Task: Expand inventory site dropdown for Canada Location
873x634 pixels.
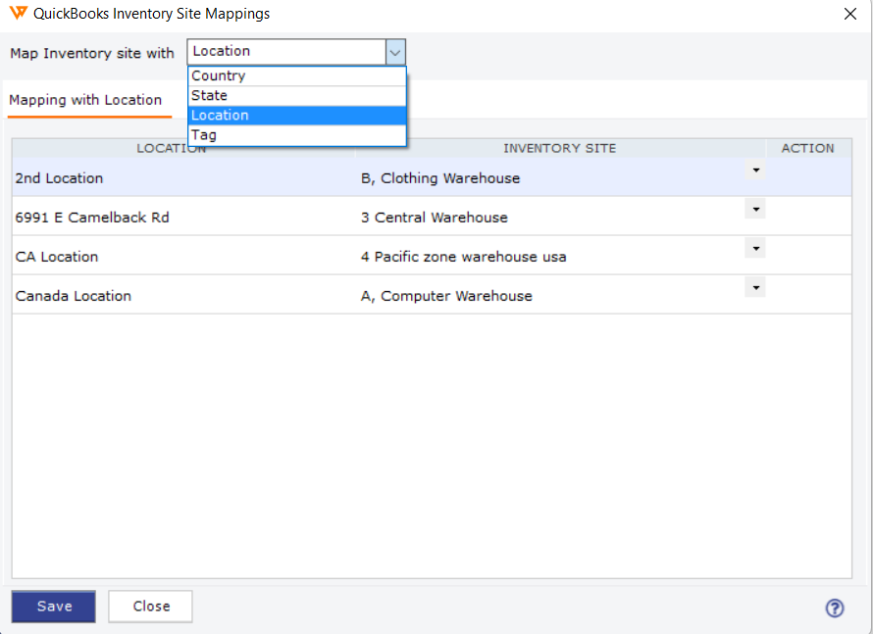Action: tap(755, 287)
